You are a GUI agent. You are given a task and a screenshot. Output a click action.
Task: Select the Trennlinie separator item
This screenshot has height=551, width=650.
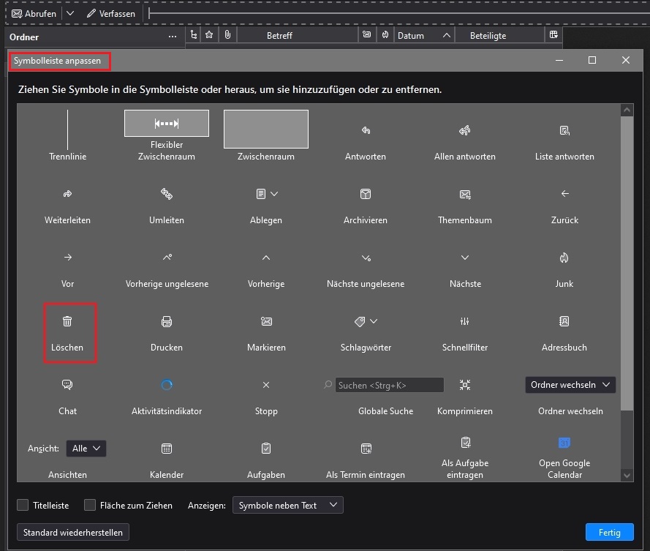click(67, 135)
